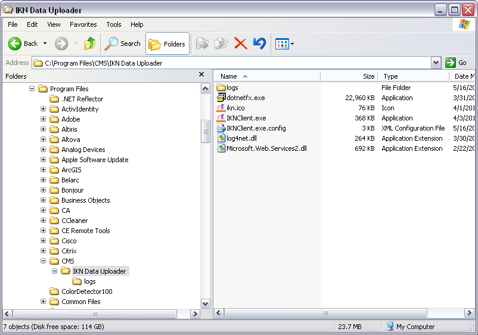The height and width of the screenshot is (335, 478).
Task: Open the Tools menu
Action: (113, 24)
